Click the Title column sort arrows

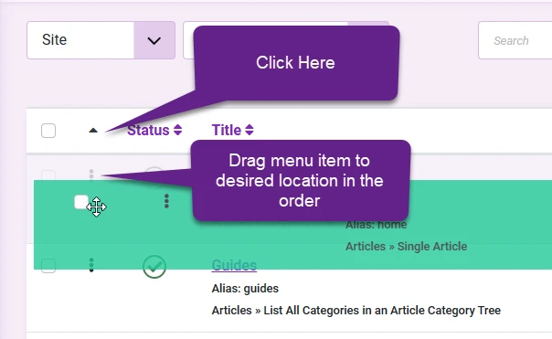pyautogui.click(x=249, y=130)
